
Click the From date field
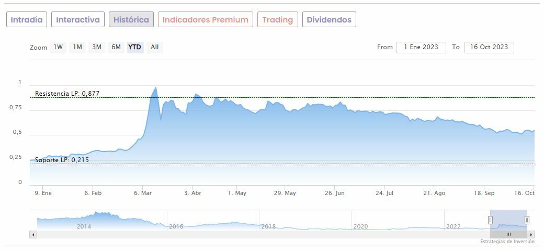coord(421,47)
